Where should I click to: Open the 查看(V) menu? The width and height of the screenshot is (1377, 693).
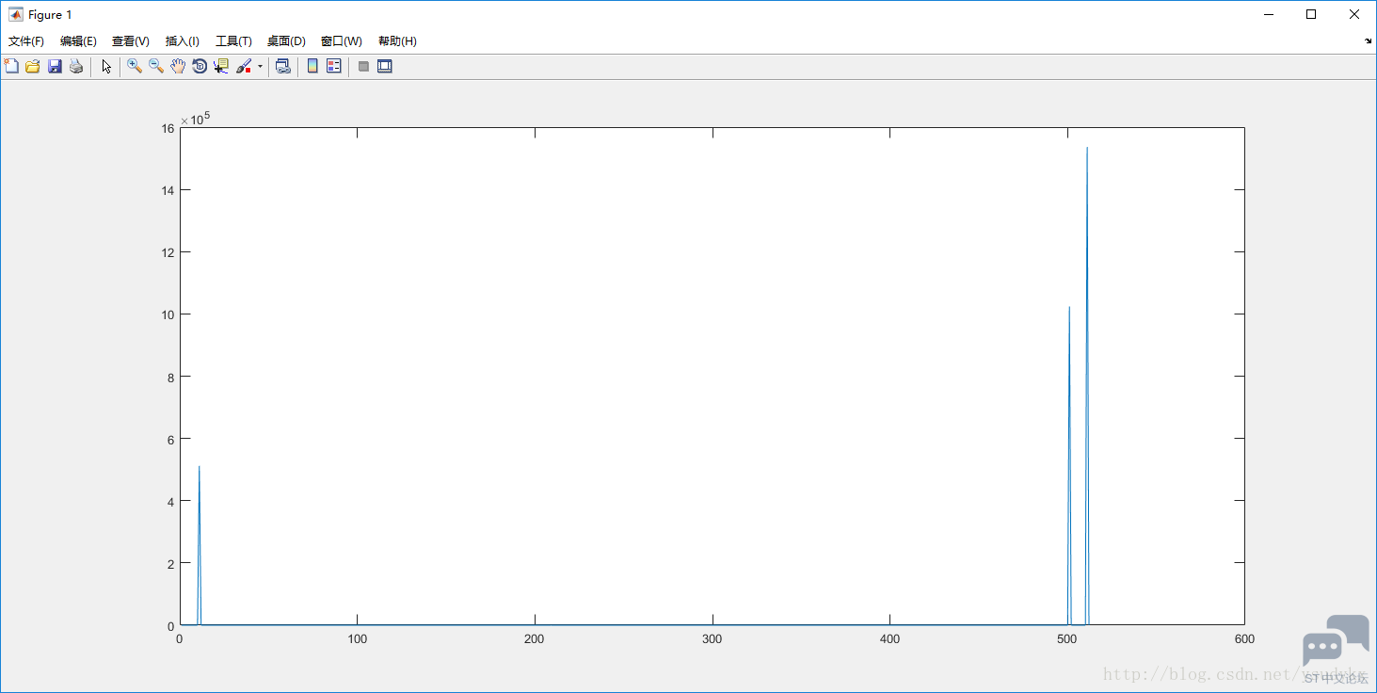[131, 41]
